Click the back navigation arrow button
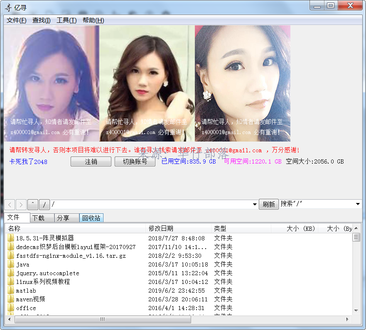The height and width of the screenshot is (330, 366). [10, 204]
